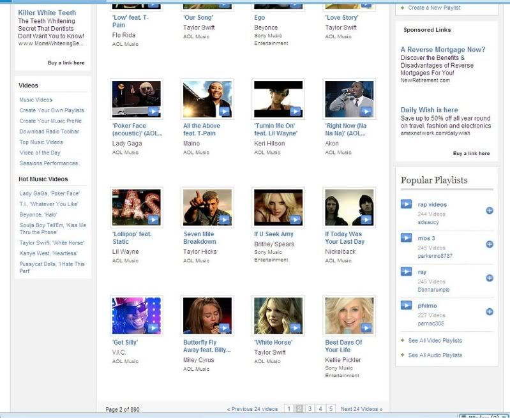Viewport: 510px width, 418px height.
Task: Add 'philmo' playlist with plus icon
Action: pyautogui.click(x=490, y=311)
